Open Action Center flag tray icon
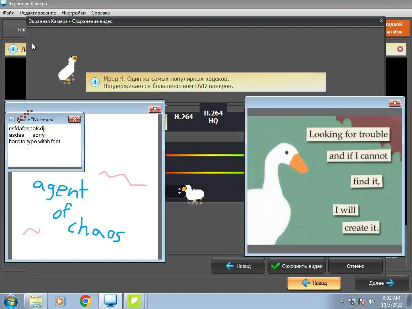This screenshot has height=309, width=412. [x=362, y=301]
